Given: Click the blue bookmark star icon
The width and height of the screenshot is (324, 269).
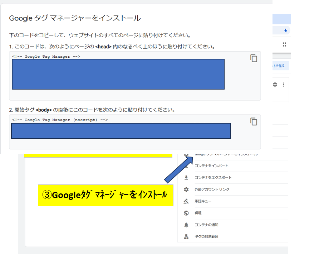Looking at the screenshot, I should [286, 30].
